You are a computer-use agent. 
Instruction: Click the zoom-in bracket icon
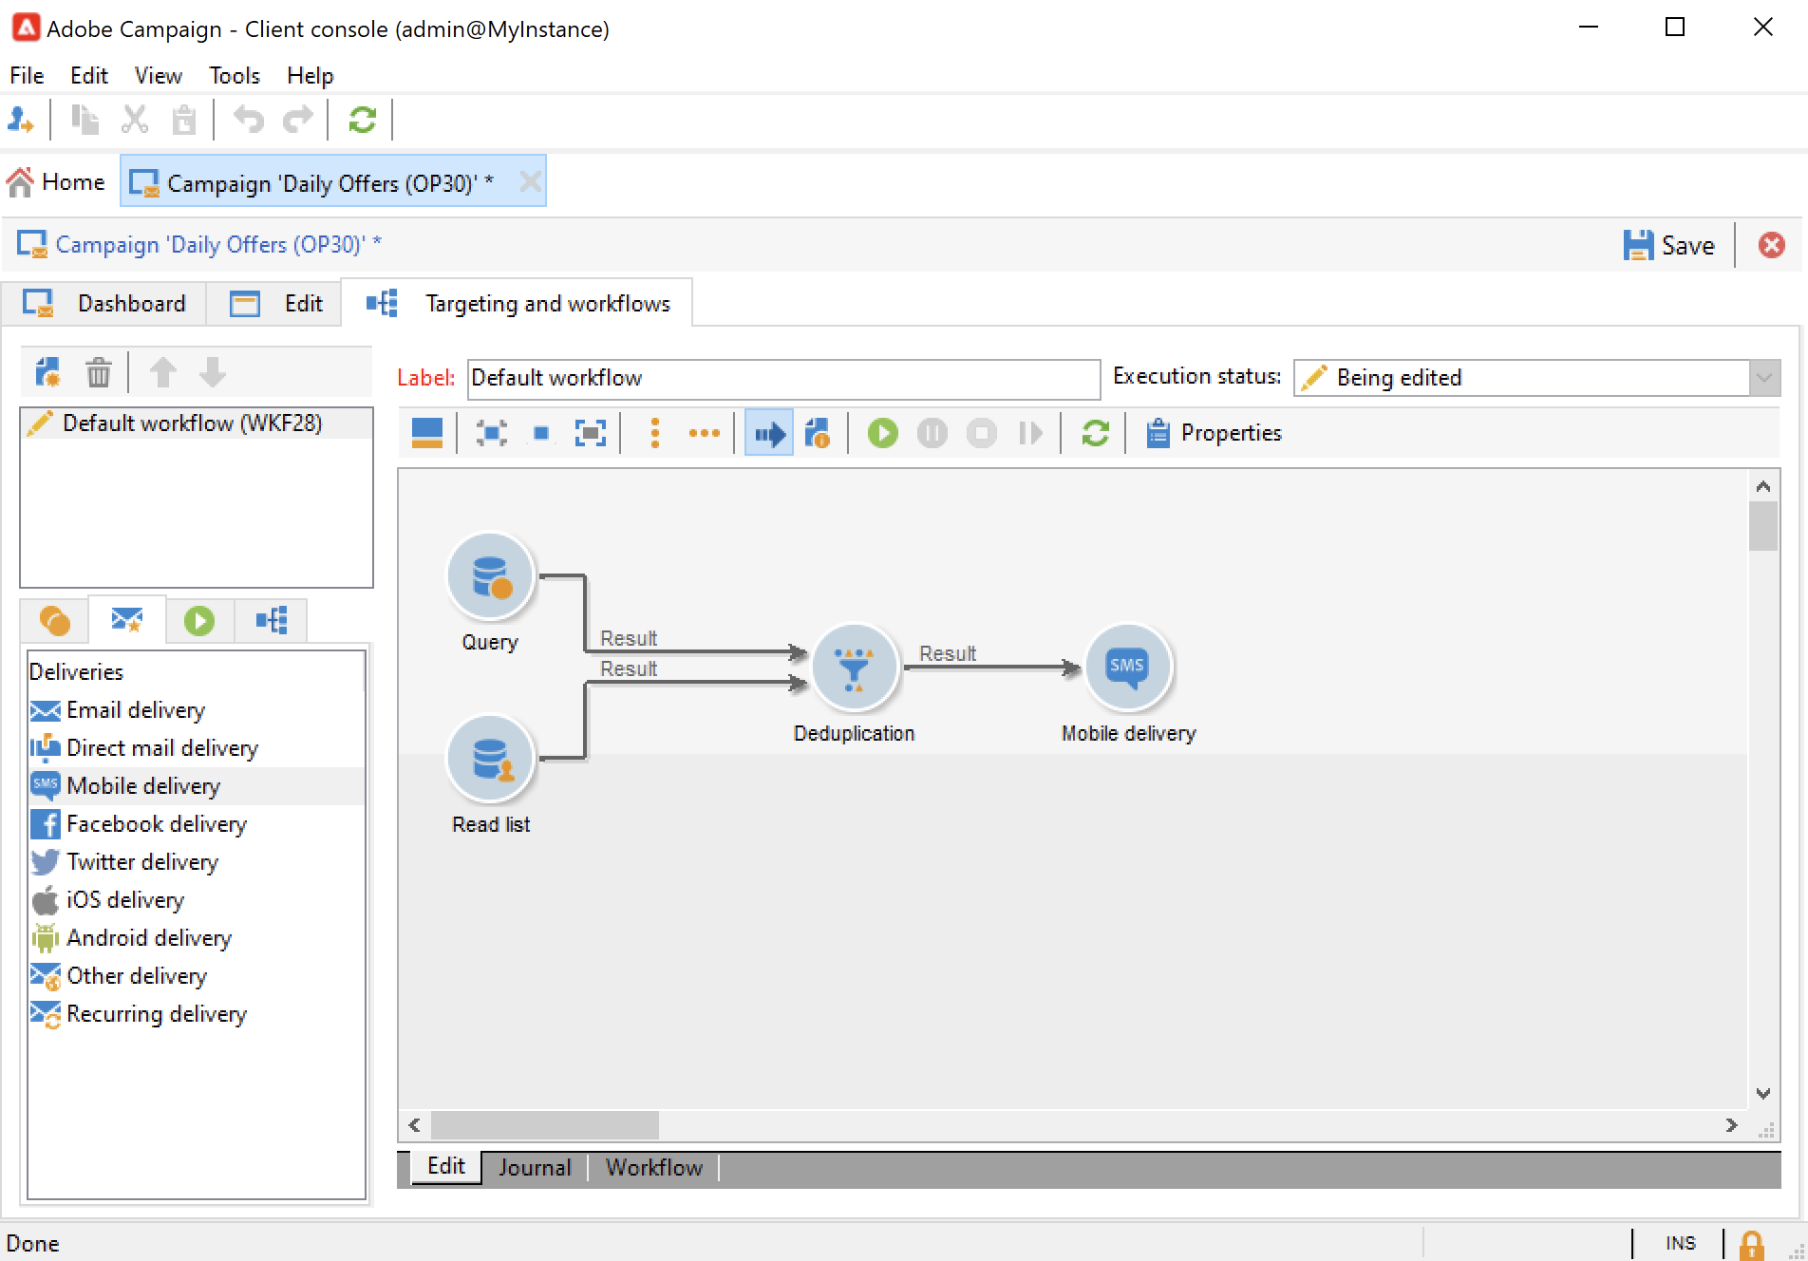[590, 434]
